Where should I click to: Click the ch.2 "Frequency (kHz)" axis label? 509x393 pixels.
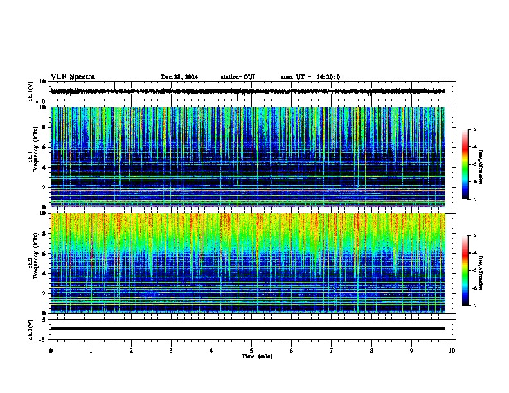[36, 256]
